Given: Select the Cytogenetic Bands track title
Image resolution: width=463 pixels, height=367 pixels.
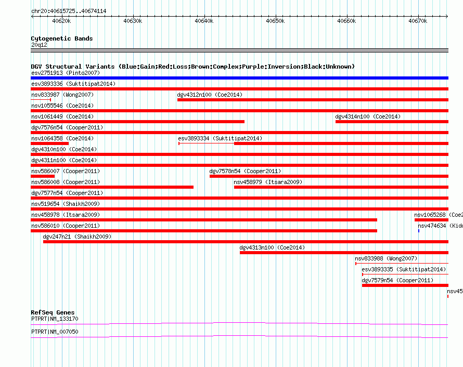Looking at the screenshot, I should 62,38.
